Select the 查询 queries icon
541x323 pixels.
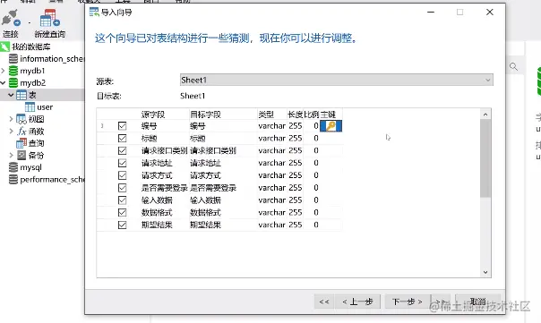pyautogui.click(x=21, y=143)
